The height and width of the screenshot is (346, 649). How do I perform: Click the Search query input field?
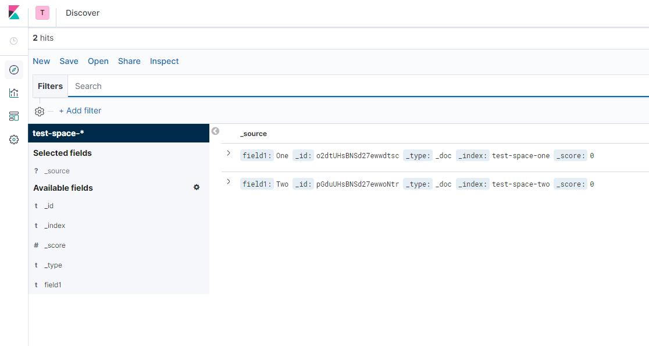click(349, 86)
